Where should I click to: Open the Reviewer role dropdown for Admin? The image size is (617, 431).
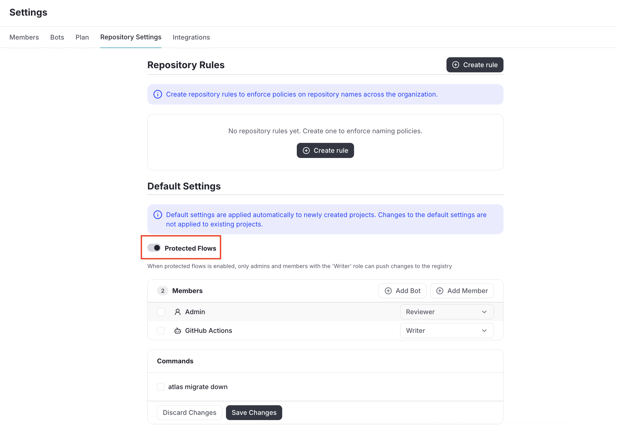[x=447, y=312]
